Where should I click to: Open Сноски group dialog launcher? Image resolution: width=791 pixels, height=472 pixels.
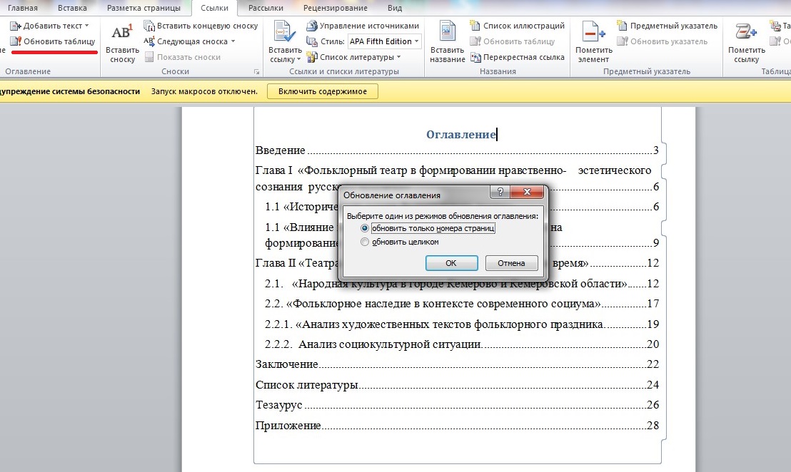click(x=257, y=72)
